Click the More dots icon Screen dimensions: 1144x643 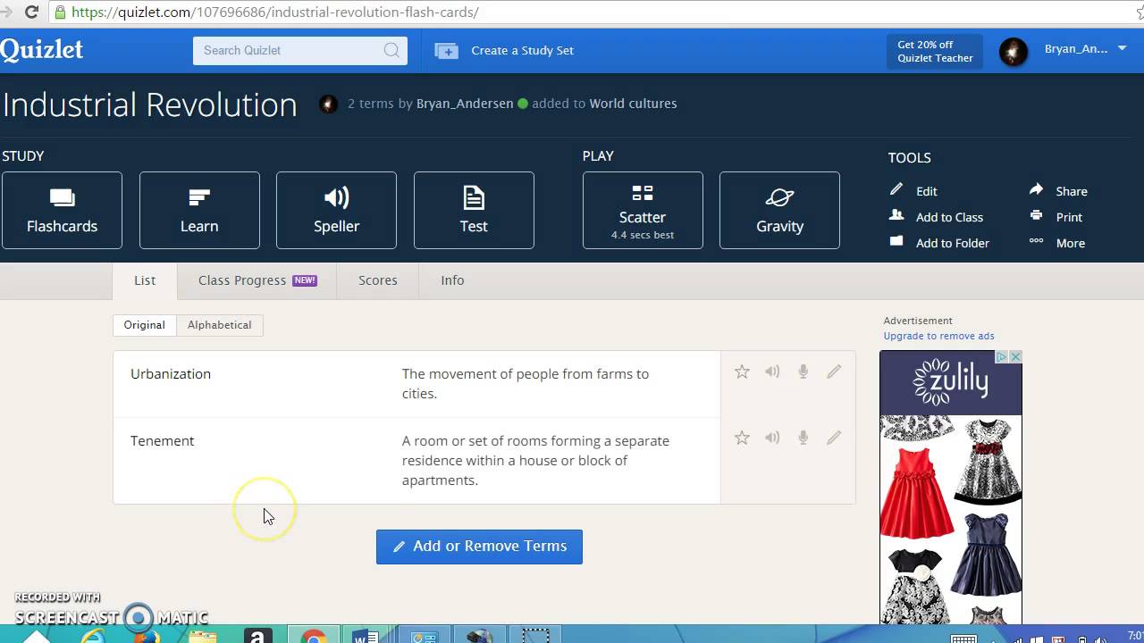[x=1036, y=241]
